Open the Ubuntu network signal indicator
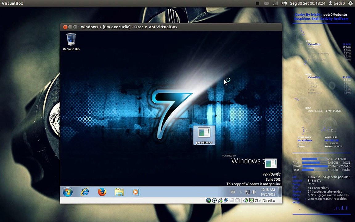This screenshot has height=222, width=355. tap(275, 3)
